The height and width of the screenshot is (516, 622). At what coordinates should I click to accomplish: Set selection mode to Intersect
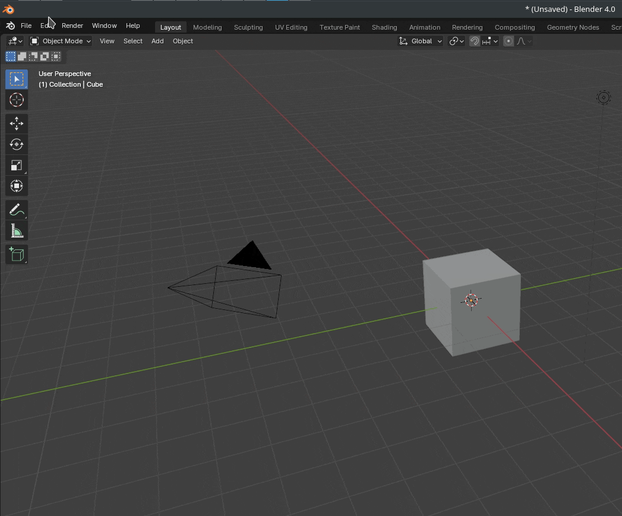pos(56,56)
